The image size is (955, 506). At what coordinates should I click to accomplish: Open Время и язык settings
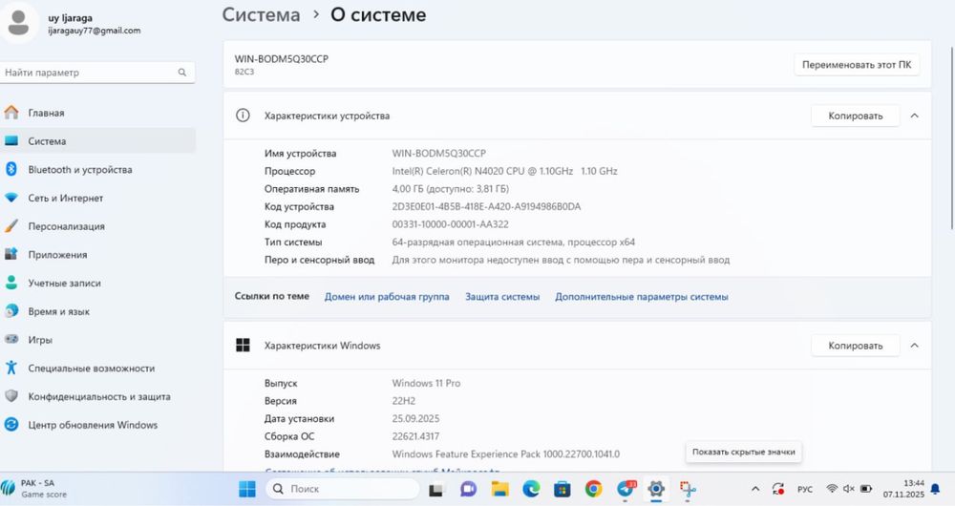pyautogui.click(x=97, y=311)
